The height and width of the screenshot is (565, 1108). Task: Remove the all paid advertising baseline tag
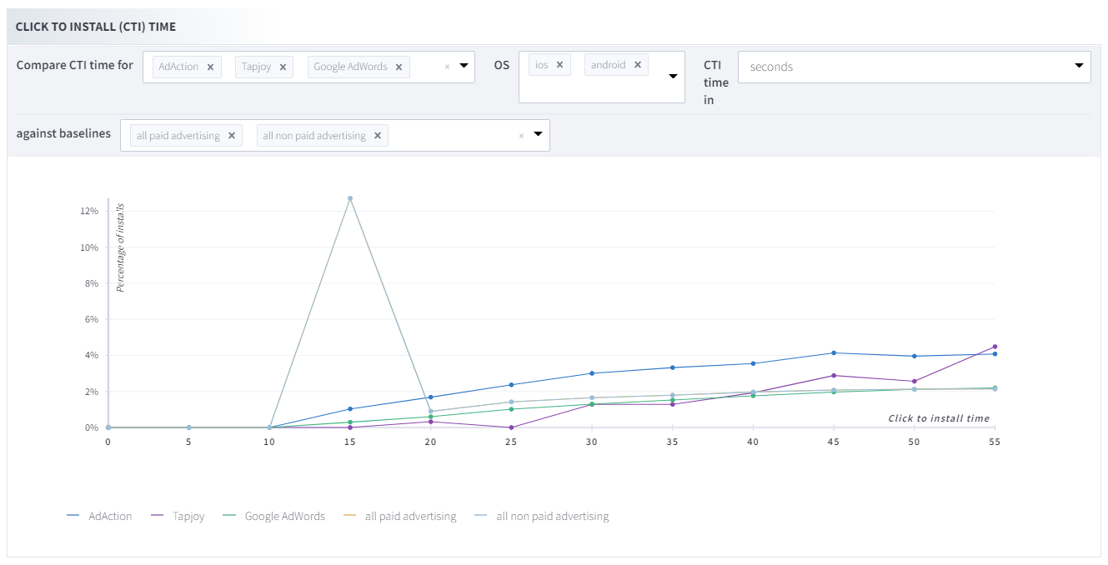tap(231, 136)
